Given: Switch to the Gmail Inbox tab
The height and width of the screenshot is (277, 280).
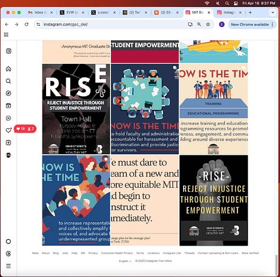Looking at the screenshot, I should tap(41, 12).
